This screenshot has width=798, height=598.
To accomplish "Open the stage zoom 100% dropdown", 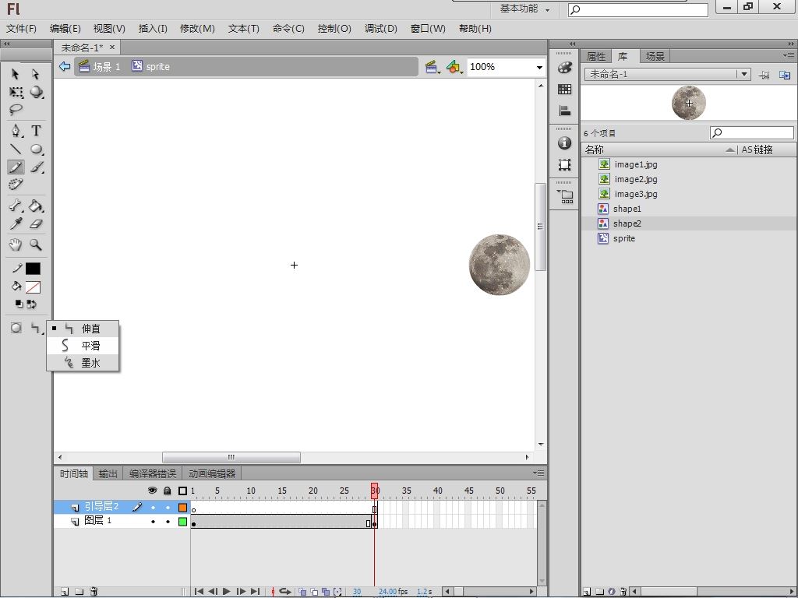I will point(538,67).
